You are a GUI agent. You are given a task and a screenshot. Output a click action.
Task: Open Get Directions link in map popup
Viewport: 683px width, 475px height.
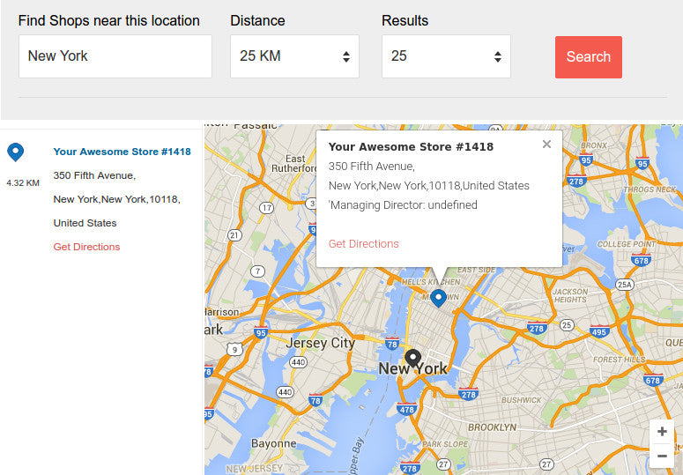tap(363, 244)
